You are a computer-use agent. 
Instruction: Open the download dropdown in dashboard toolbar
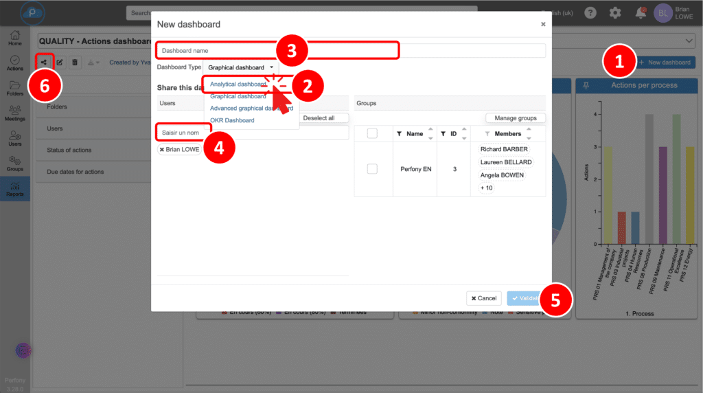pos(94,63)
